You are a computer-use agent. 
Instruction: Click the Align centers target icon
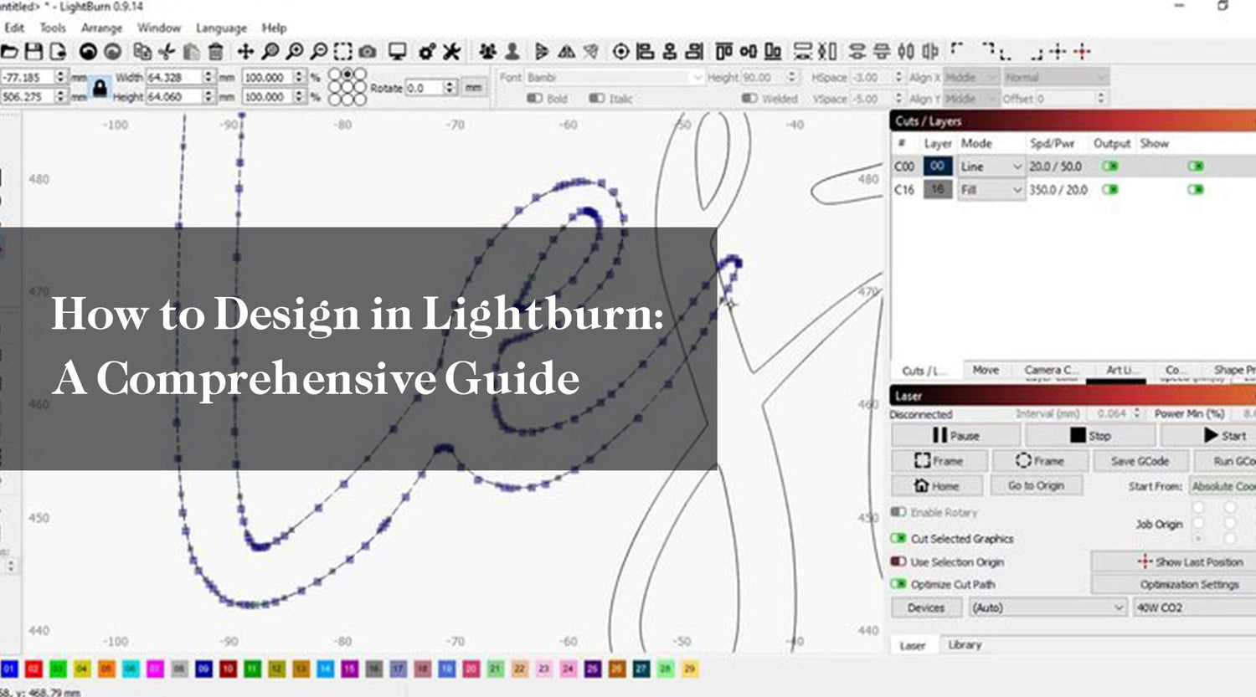pos(620,52)
